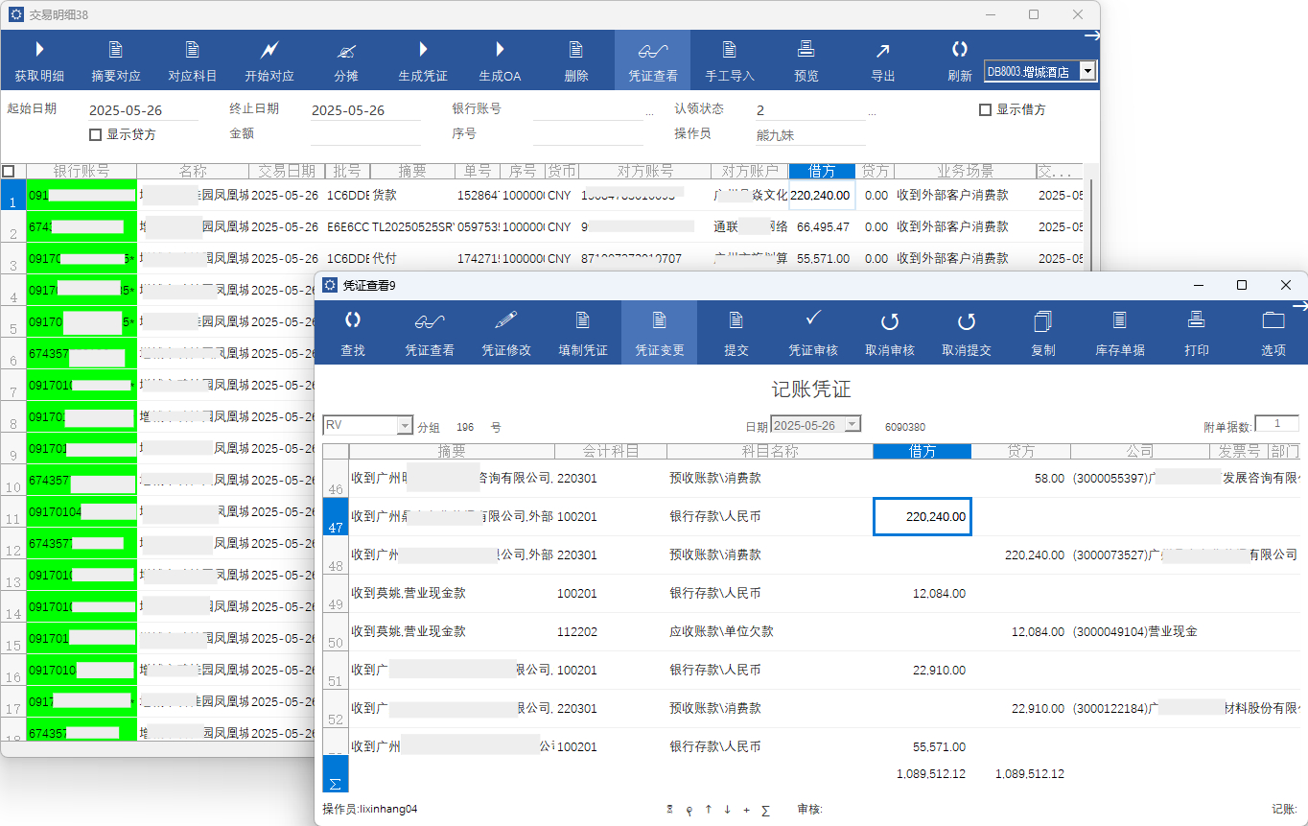Click the 导出 arrow icon

(x=883, y=50)
